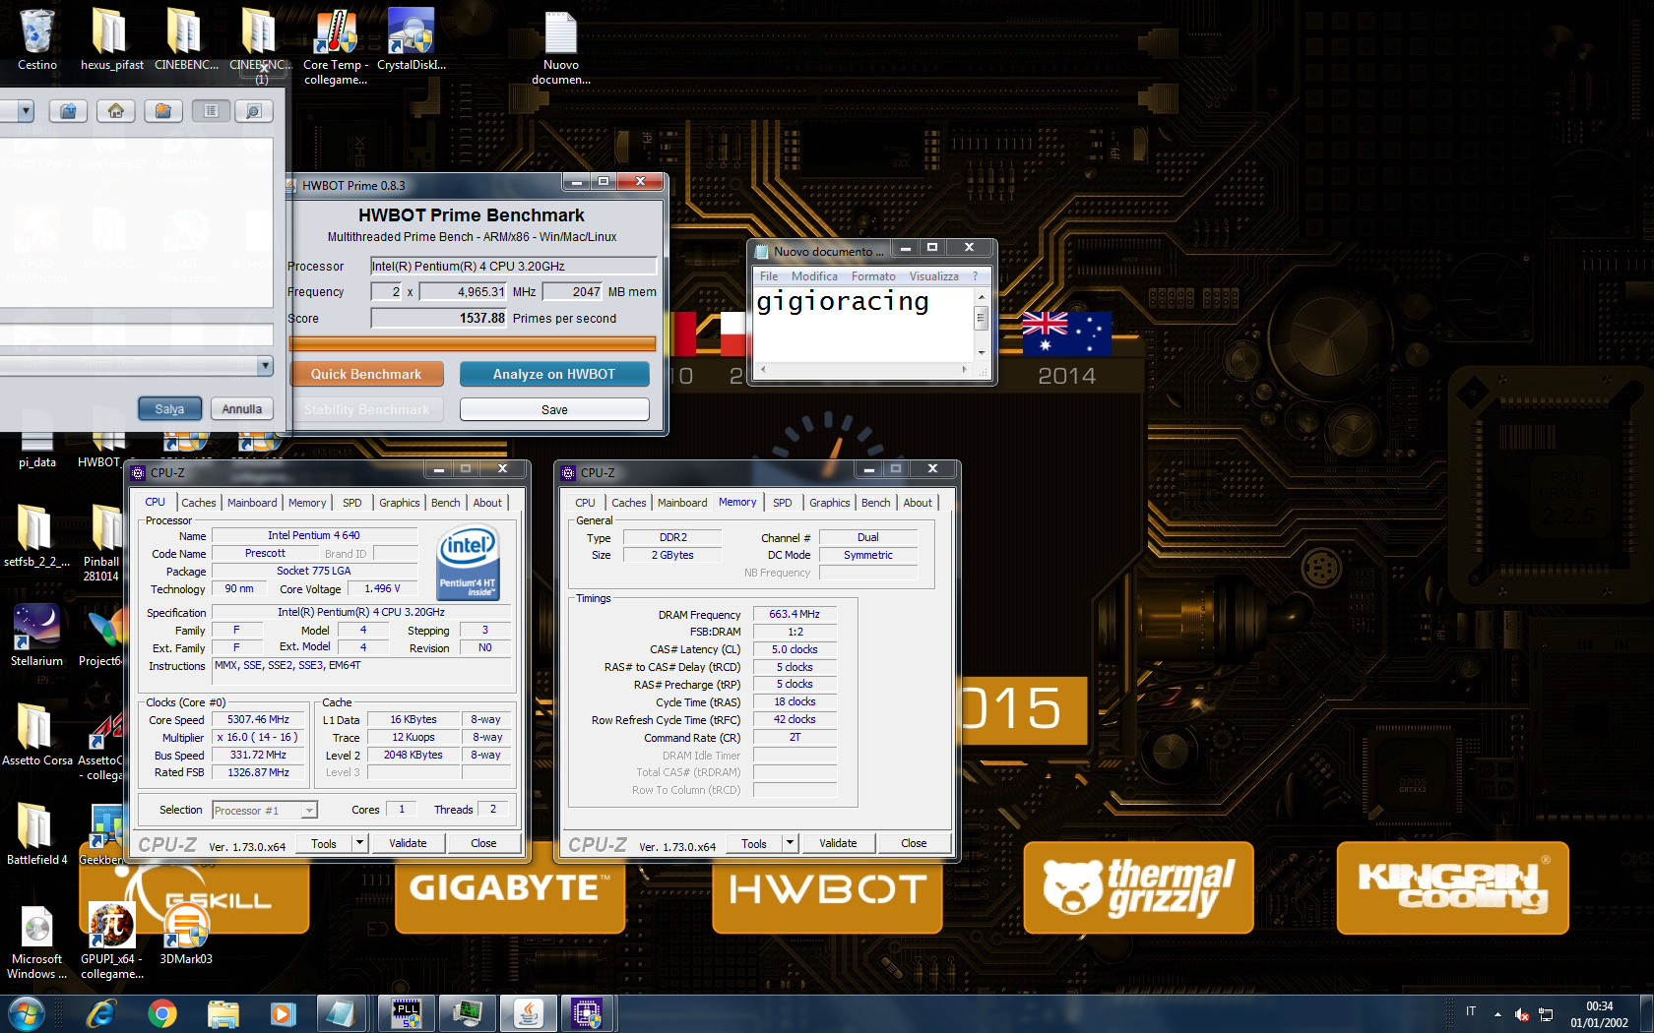
Task: Open About tab in right CPU-Z window
Action: (x=918, y=503)
